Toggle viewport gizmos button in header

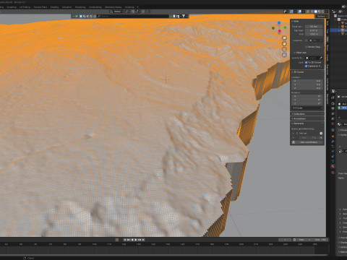click(291, 12)
